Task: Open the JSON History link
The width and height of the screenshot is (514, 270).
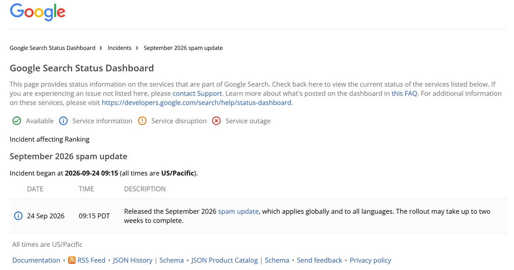Action: tap(133, 260)
